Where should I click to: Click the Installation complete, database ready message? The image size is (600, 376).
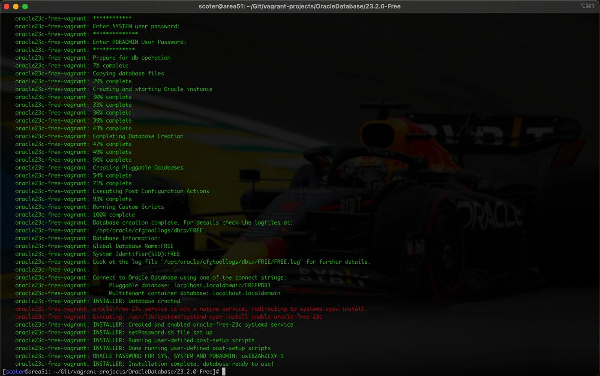click(183, 364)
